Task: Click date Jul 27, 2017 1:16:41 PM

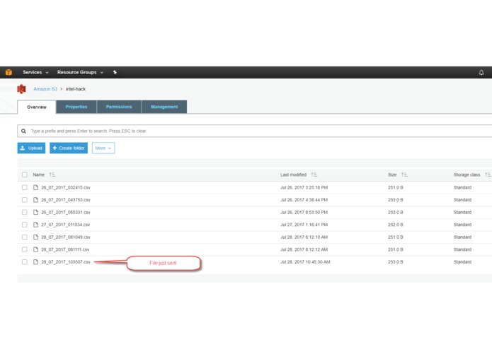Action: (304, 225)
